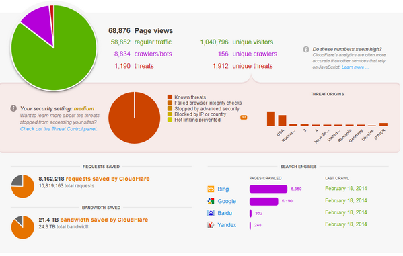
Task: Click the 'medium' security setting value
Action: click(x=84, y=108)
